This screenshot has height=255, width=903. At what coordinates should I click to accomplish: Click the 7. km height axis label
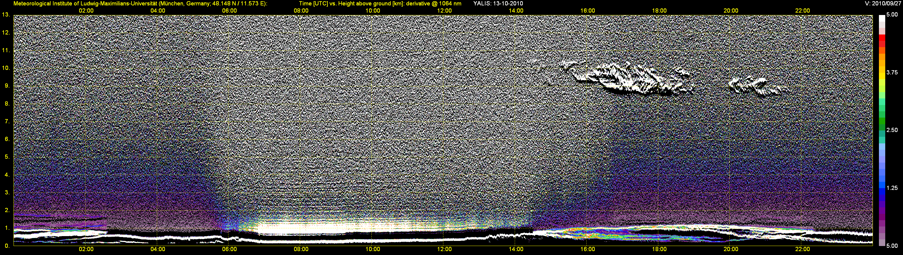[7, 121]
